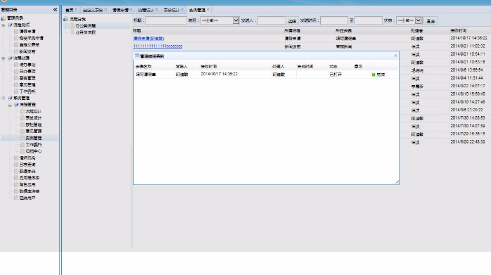Collapse the 流程处理 tree node
The width and height of the screenshot is (491, 275).
(3, 58)
